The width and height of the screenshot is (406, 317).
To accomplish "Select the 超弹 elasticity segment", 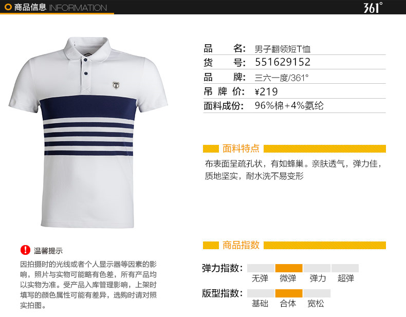I will point(345,268).
